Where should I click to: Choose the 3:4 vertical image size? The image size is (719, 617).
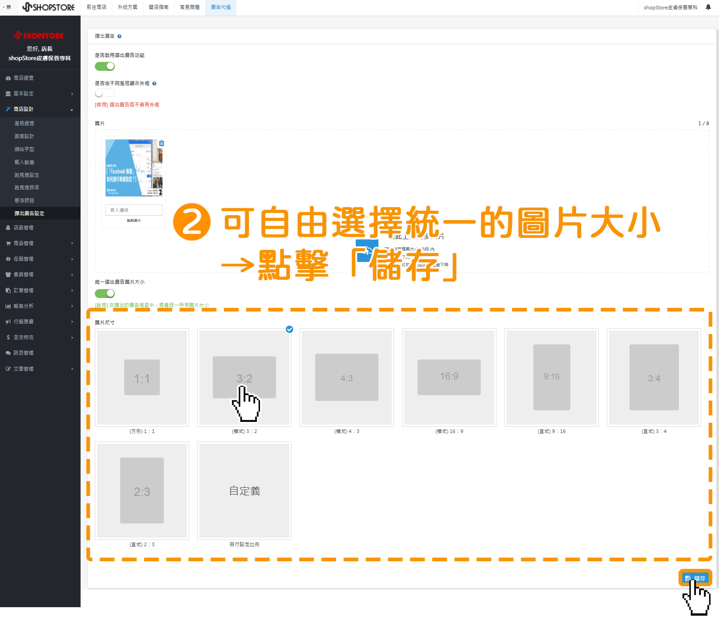point(654,378)
